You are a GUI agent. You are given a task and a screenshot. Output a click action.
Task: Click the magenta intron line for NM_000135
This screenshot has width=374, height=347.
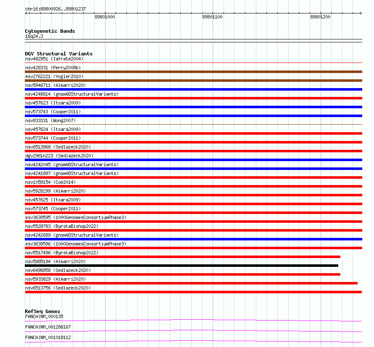tap(193, 320)
